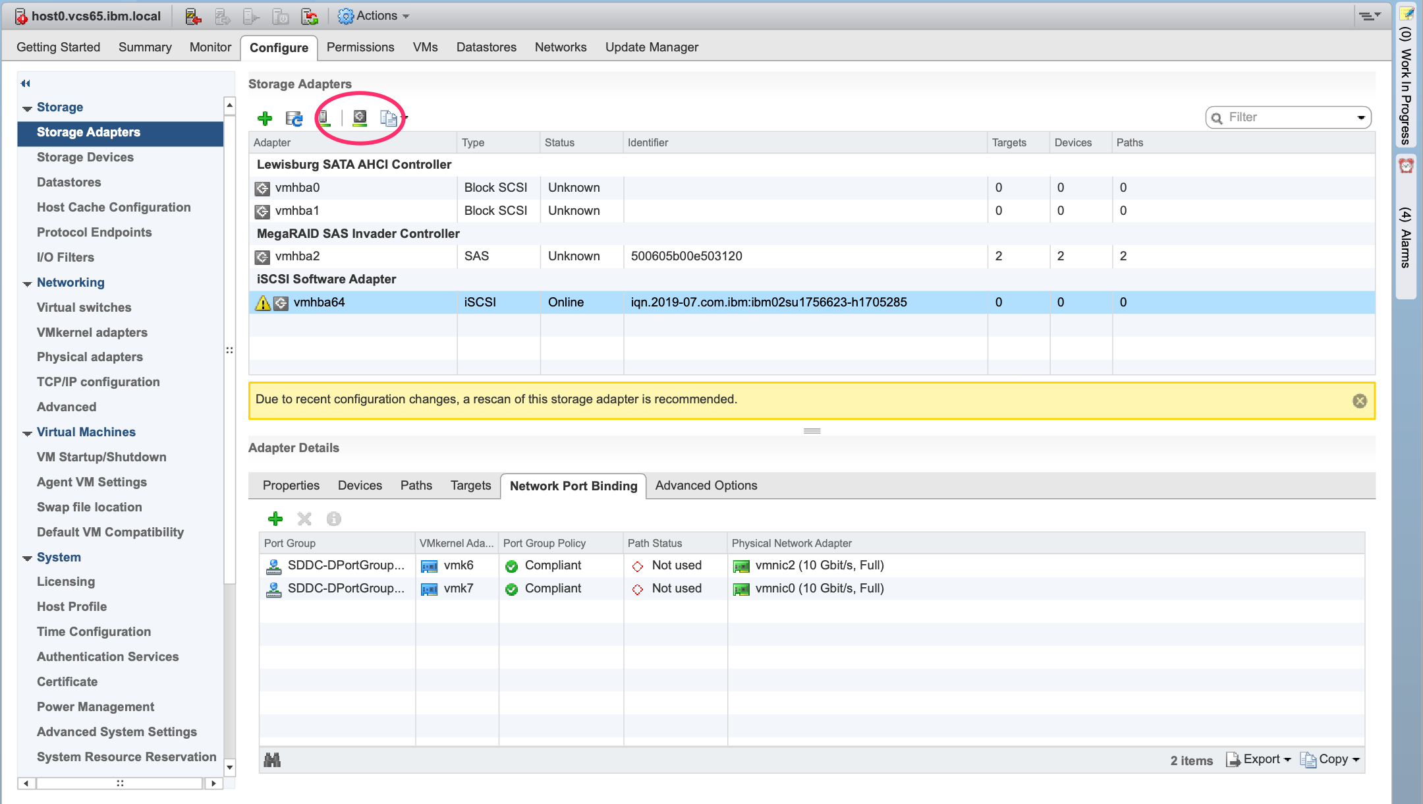Click the grey X remove port binding icon
Screen dimensions: 1423x804
[x=304, y=519]
